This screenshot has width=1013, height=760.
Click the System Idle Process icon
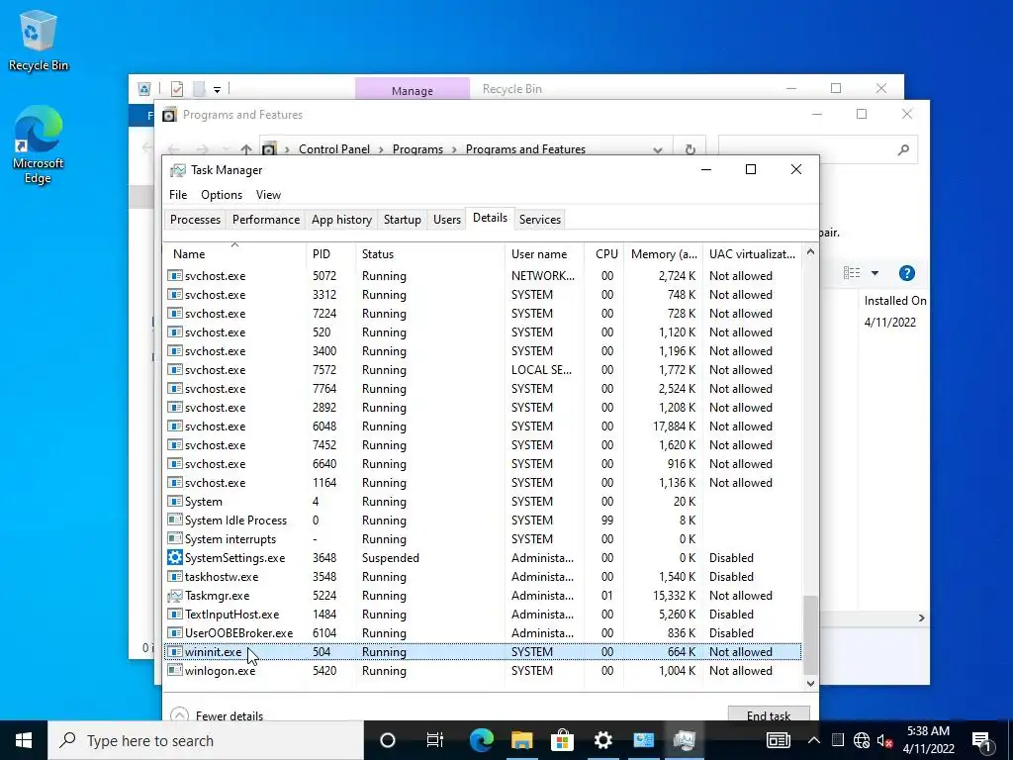point(174,520)
